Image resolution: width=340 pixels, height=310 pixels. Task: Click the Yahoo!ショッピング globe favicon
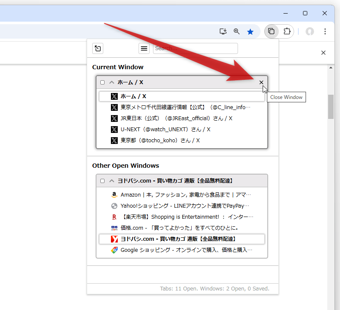point(114,206)
